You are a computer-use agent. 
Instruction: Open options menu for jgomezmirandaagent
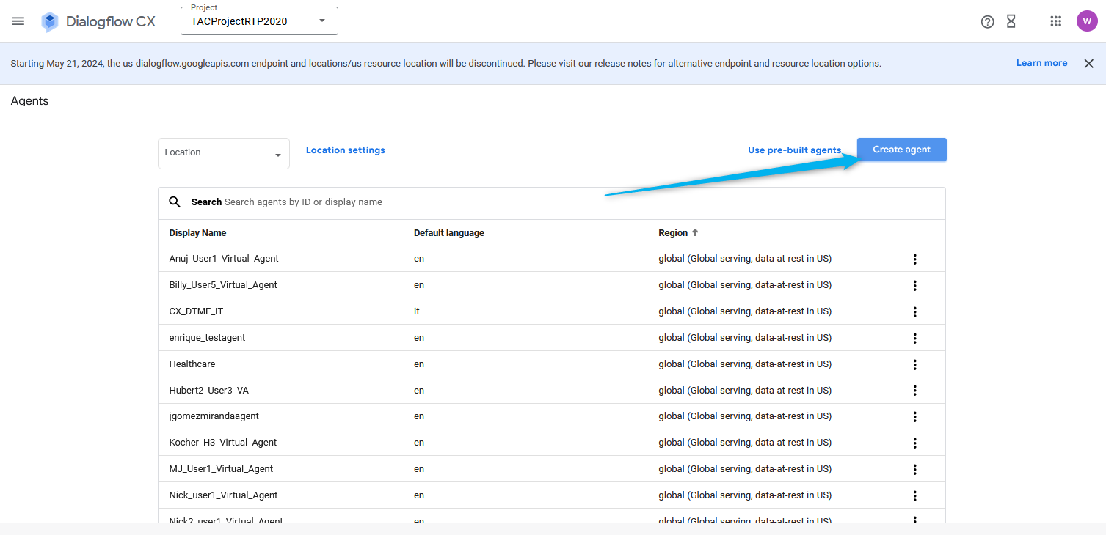pyautogui.click(x=915, y=416)
